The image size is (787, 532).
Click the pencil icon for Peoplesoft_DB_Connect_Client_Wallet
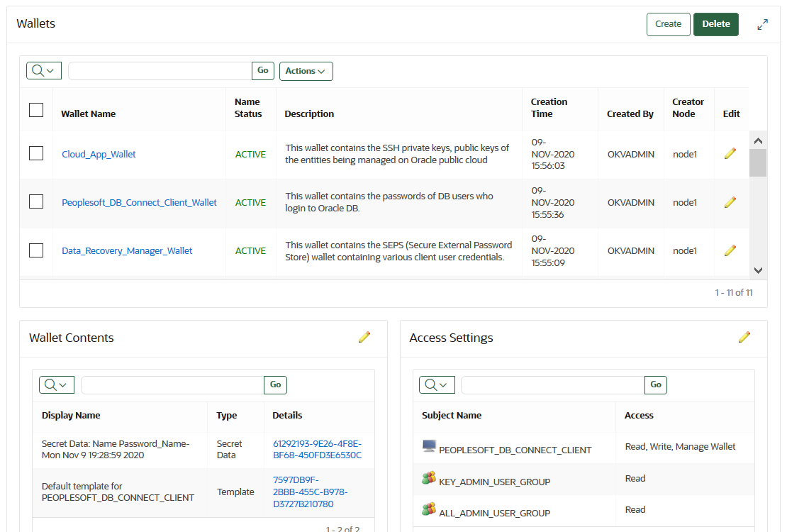[730, 202]
